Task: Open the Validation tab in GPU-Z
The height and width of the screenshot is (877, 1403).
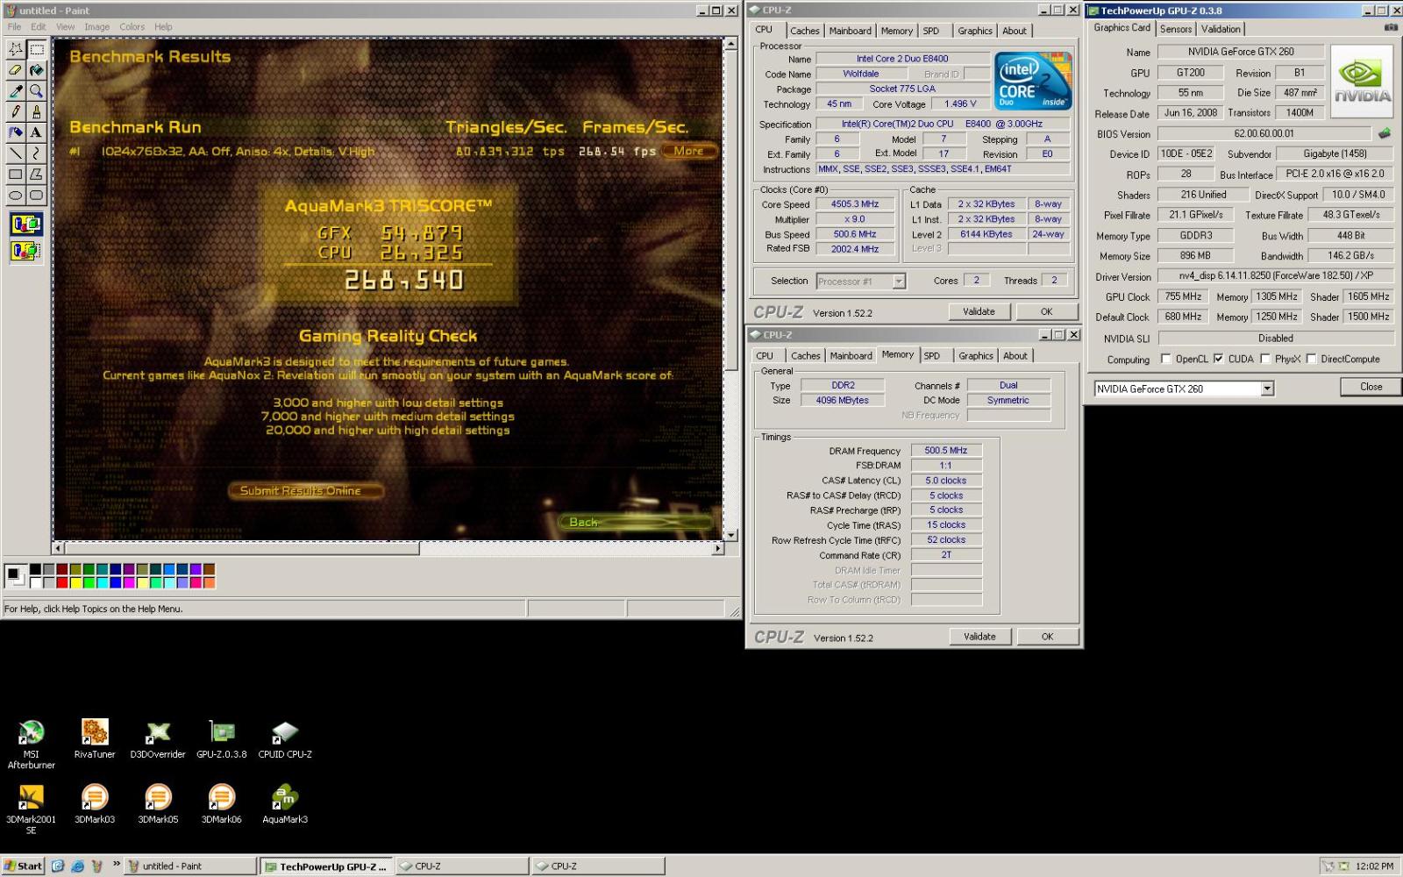Action: [x=1221, y=29]
